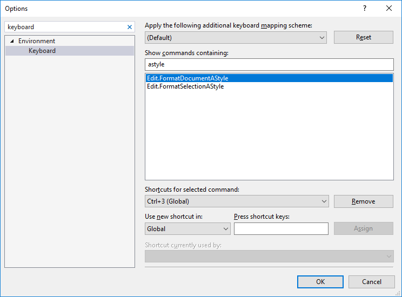The image size is (402, 297).
Task: Click the Assign button
Action: pyautogui.click(x=363, y=228)
